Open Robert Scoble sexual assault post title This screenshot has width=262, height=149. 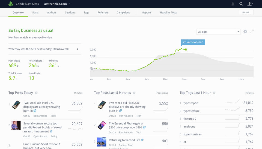pos(43,127)
